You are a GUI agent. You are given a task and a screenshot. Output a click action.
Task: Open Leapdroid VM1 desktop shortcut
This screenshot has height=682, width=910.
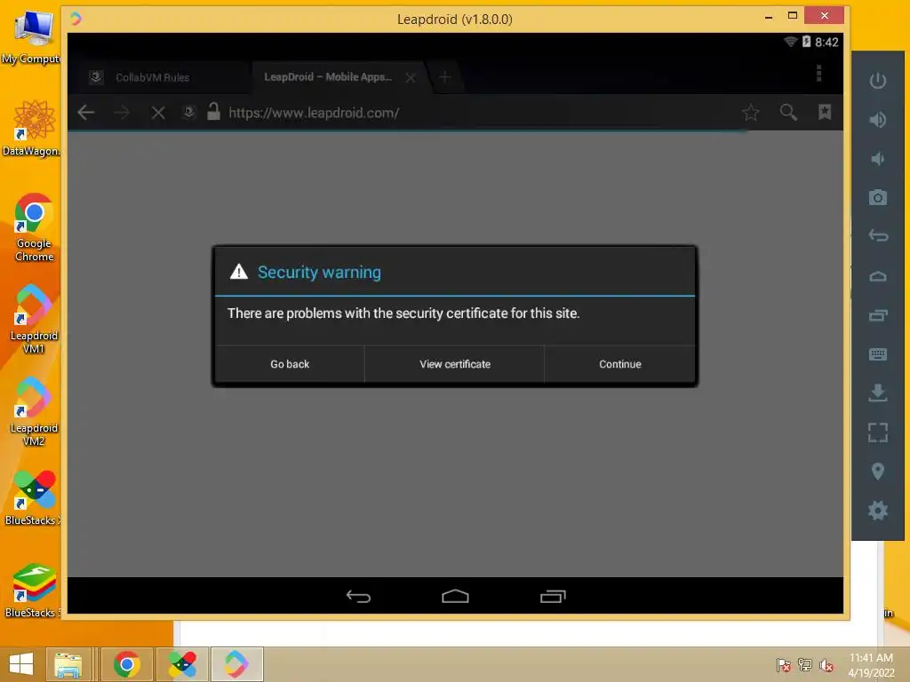click(x=34, y=319)
